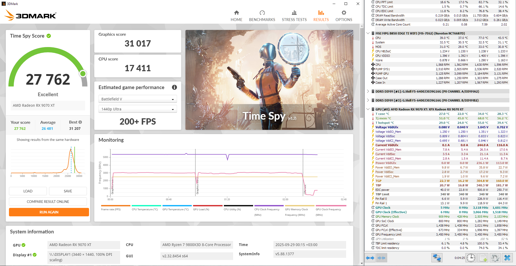
Task: Switch to STRESS TESTS tab
Action: coord(294,16)
